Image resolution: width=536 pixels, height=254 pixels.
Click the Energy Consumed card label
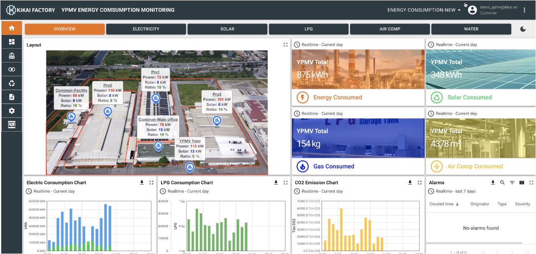coord(338,97)
